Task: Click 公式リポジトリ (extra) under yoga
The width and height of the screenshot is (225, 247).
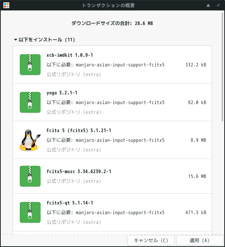Action: pyautogui.click(x=74, y=112)
